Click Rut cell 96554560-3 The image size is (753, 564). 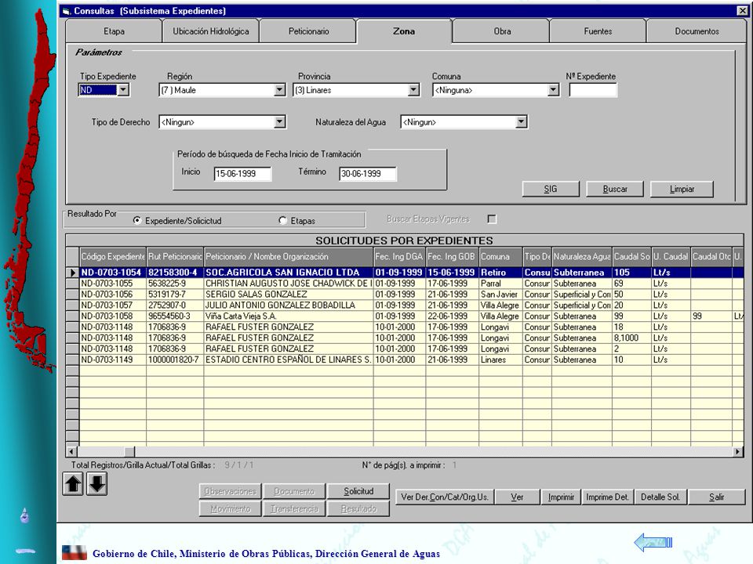tap(175, 316)
